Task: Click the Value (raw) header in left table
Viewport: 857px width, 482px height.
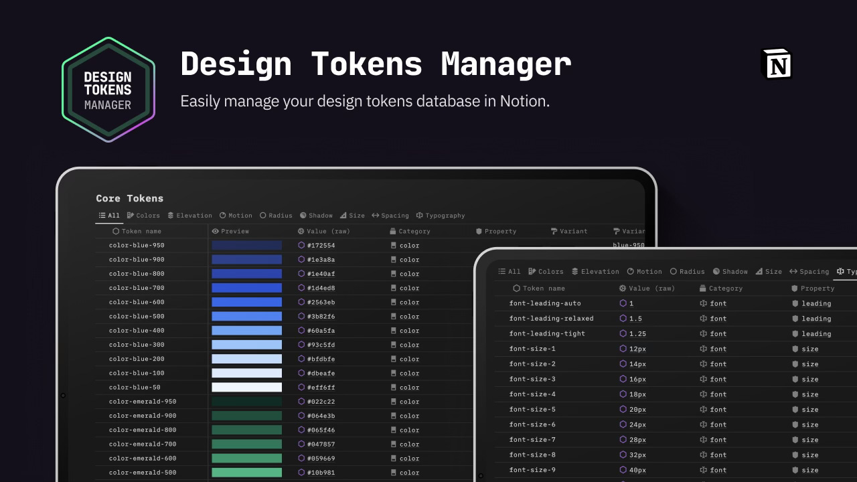Action: tap(324, 231)
